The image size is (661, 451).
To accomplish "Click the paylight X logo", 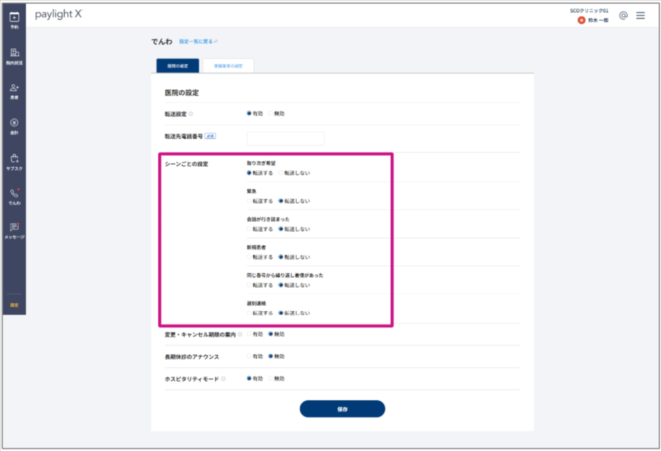I will click(58, 14).
